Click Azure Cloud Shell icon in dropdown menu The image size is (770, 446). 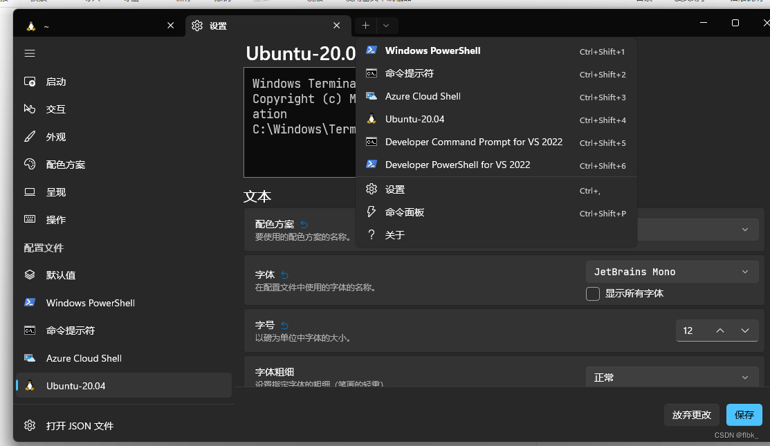click(x=372, y=95)
